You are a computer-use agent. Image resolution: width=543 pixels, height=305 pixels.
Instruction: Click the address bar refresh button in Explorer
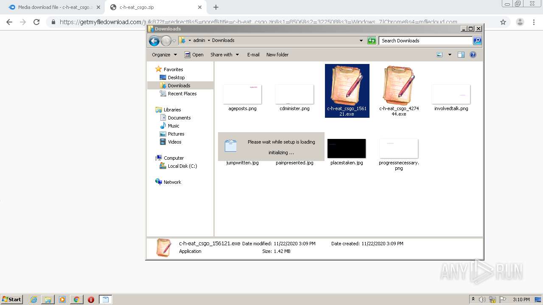point(372,41)
